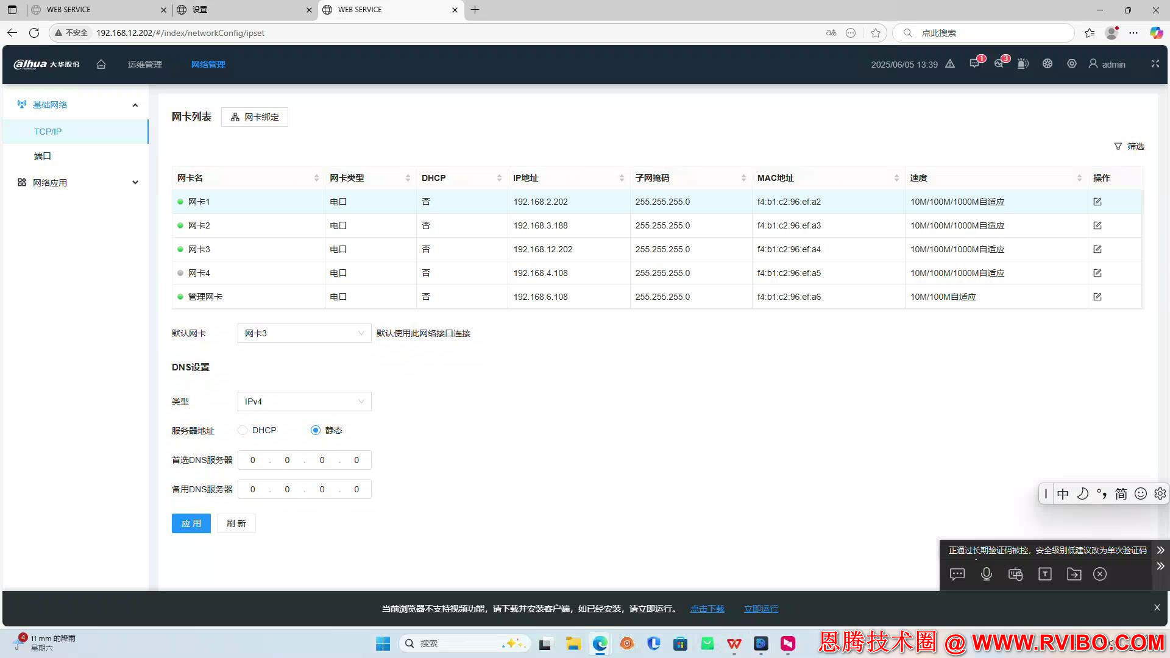Go to the Dahua home page icon
The width and height of the screenshot is (1170, 658).
click(x=101, y=64)
